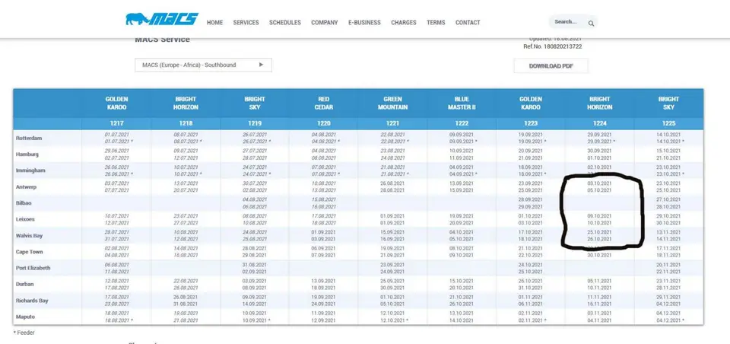Click the Walvis Bay port row label
Image resolution: width=730 pixels, height=344 pixels.
29,235
